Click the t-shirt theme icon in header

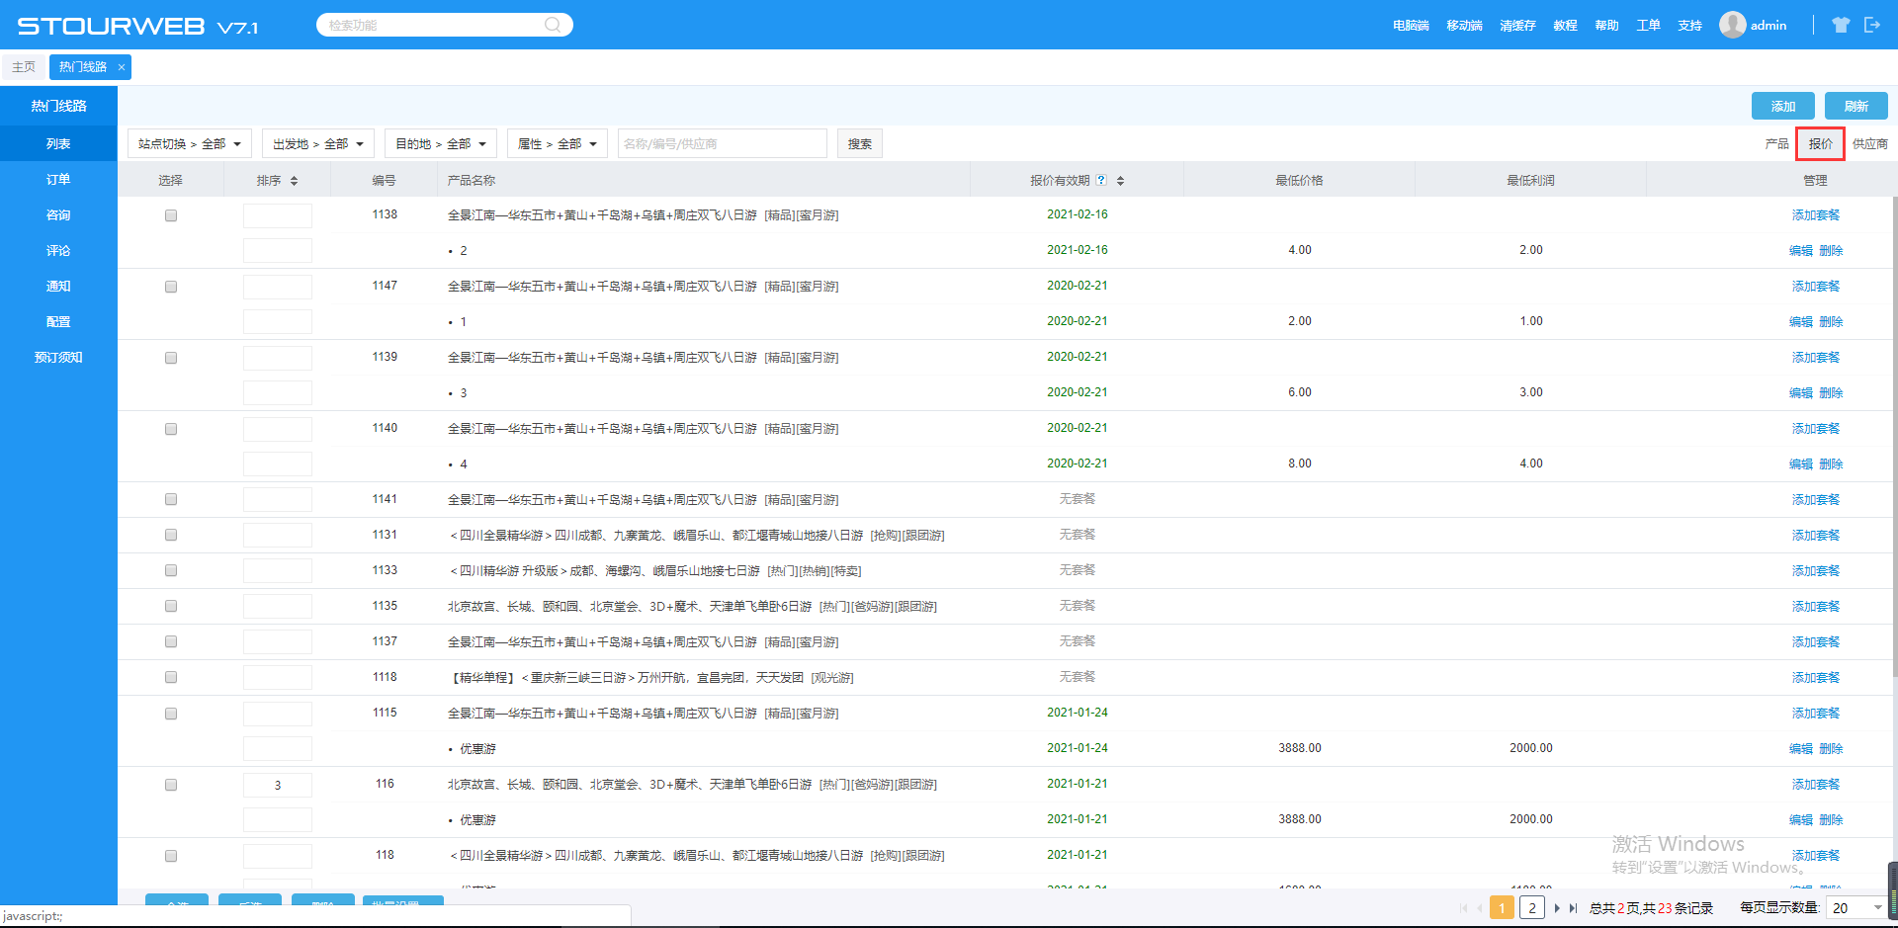tap(1840, 25)
